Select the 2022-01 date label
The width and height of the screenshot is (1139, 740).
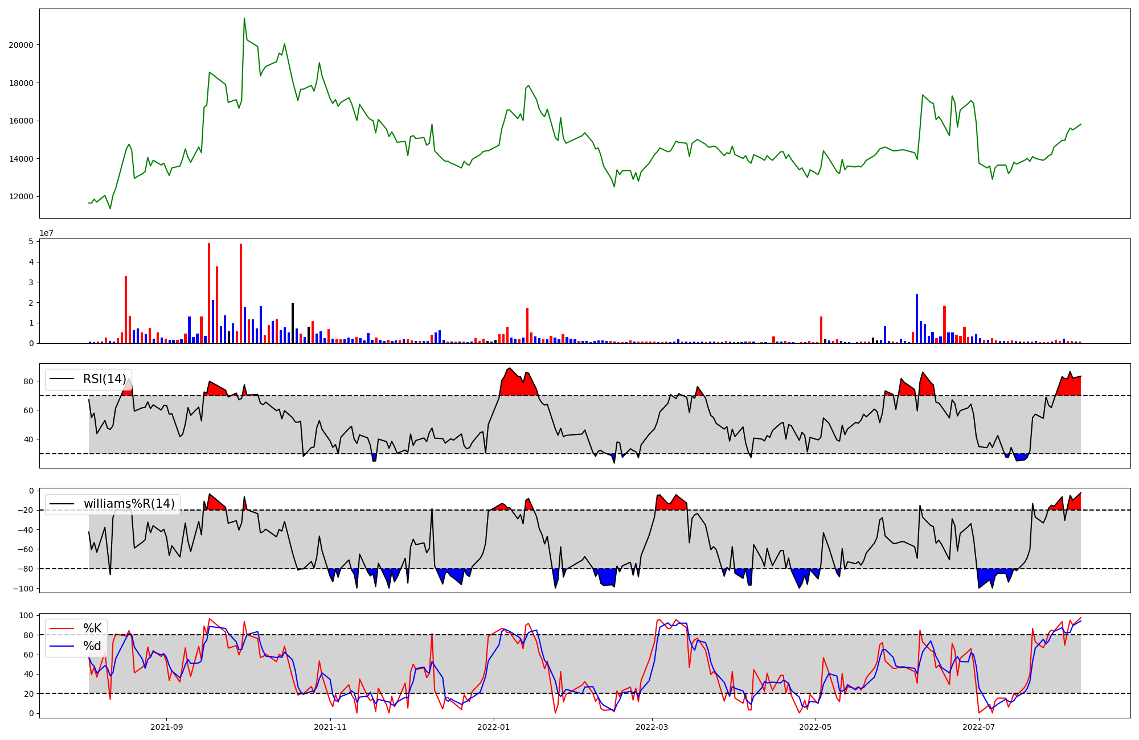tap(493, 727)
